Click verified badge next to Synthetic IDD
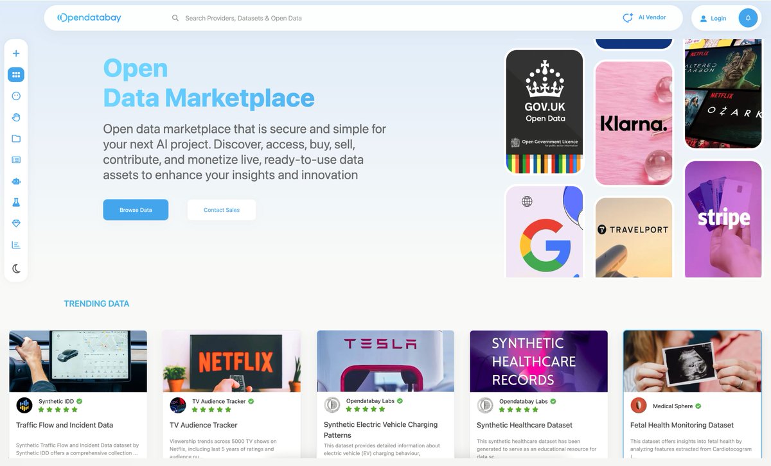Viewport: 771px width, 466px height. (x=79, y=401)
